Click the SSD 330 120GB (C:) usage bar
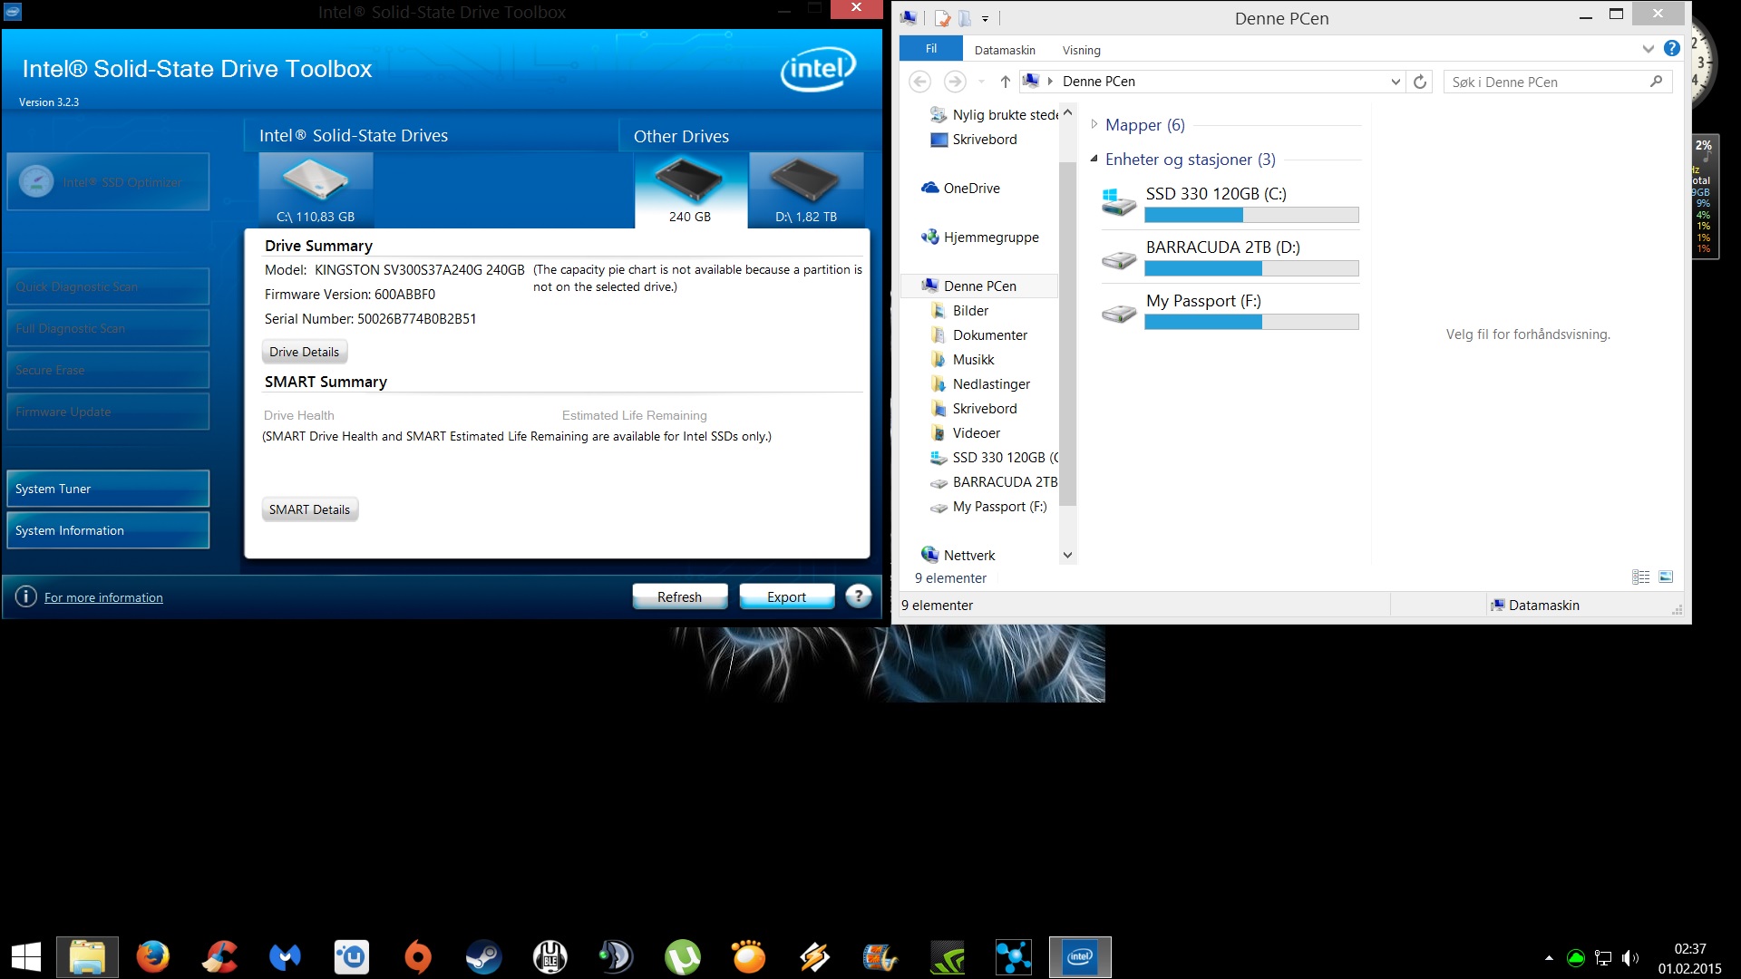Viewport: 1741px width, 979px height. point(1251,215)
